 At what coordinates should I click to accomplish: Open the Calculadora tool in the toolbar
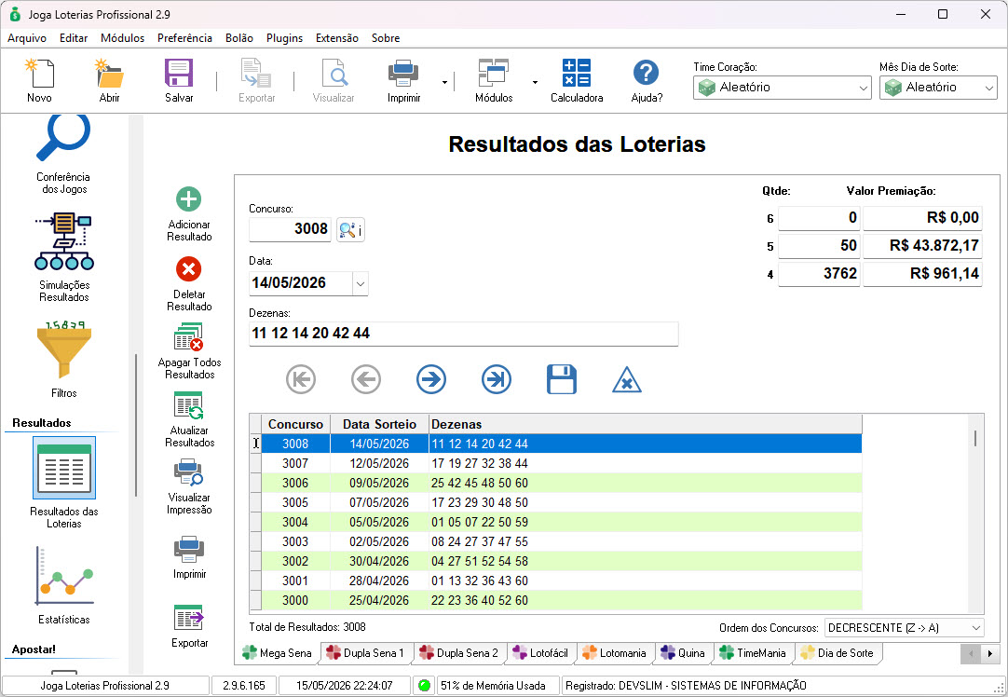[x=577, y=80]
